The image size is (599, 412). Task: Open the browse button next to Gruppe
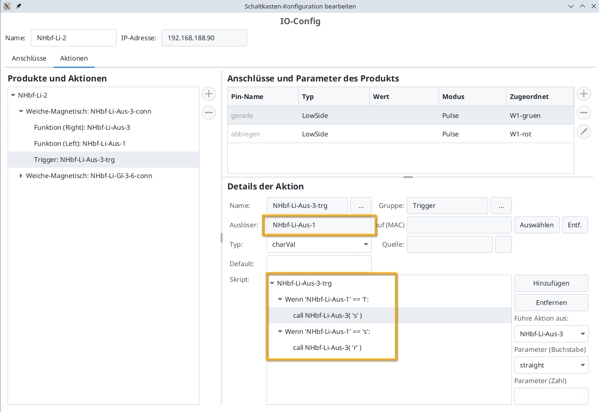point(501,206)
